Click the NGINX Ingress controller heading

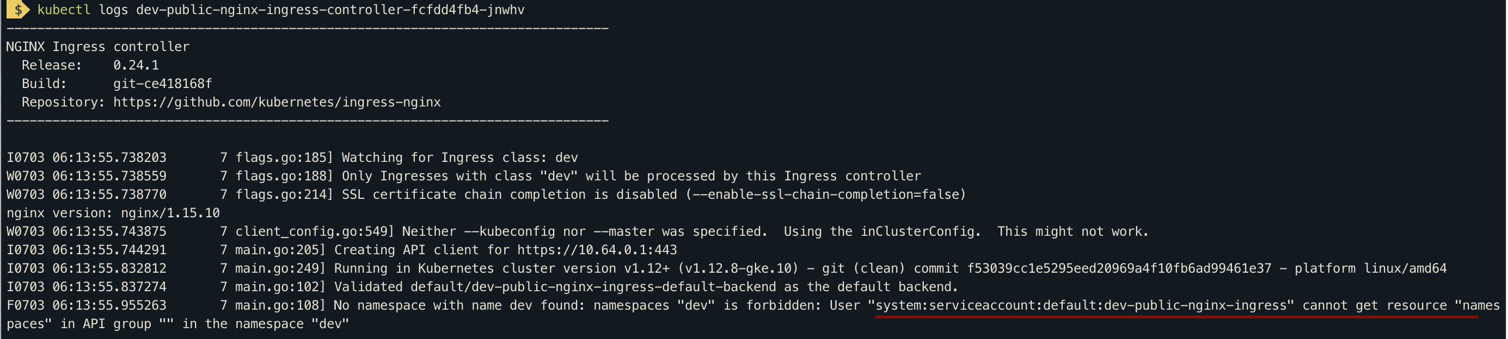point(98,47)
